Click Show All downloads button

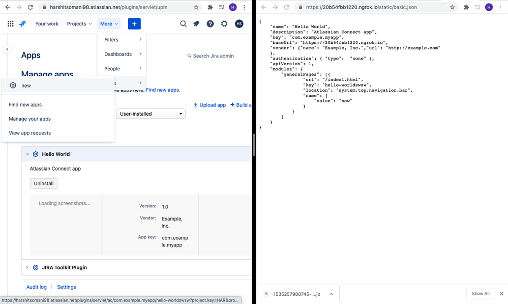(x=481, y=294)
